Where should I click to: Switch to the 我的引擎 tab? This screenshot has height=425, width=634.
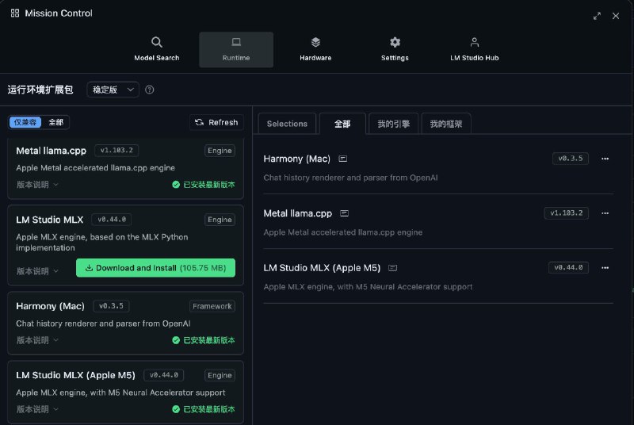pyautogui.click(x=393, y=124)
